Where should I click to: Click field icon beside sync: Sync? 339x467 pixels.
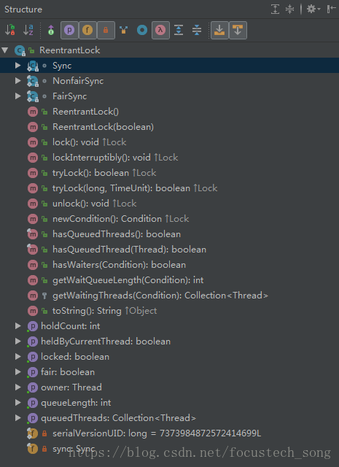click(x=32, y=449)
